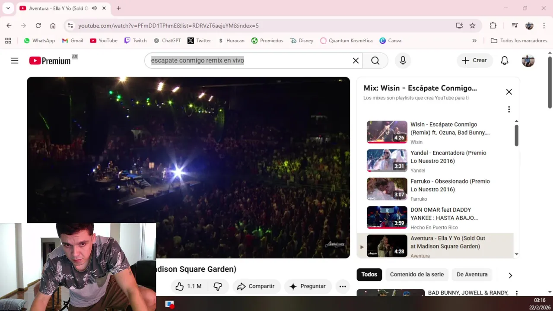
Task: Click the Preguntar button
Action: [x=308, y=286]
